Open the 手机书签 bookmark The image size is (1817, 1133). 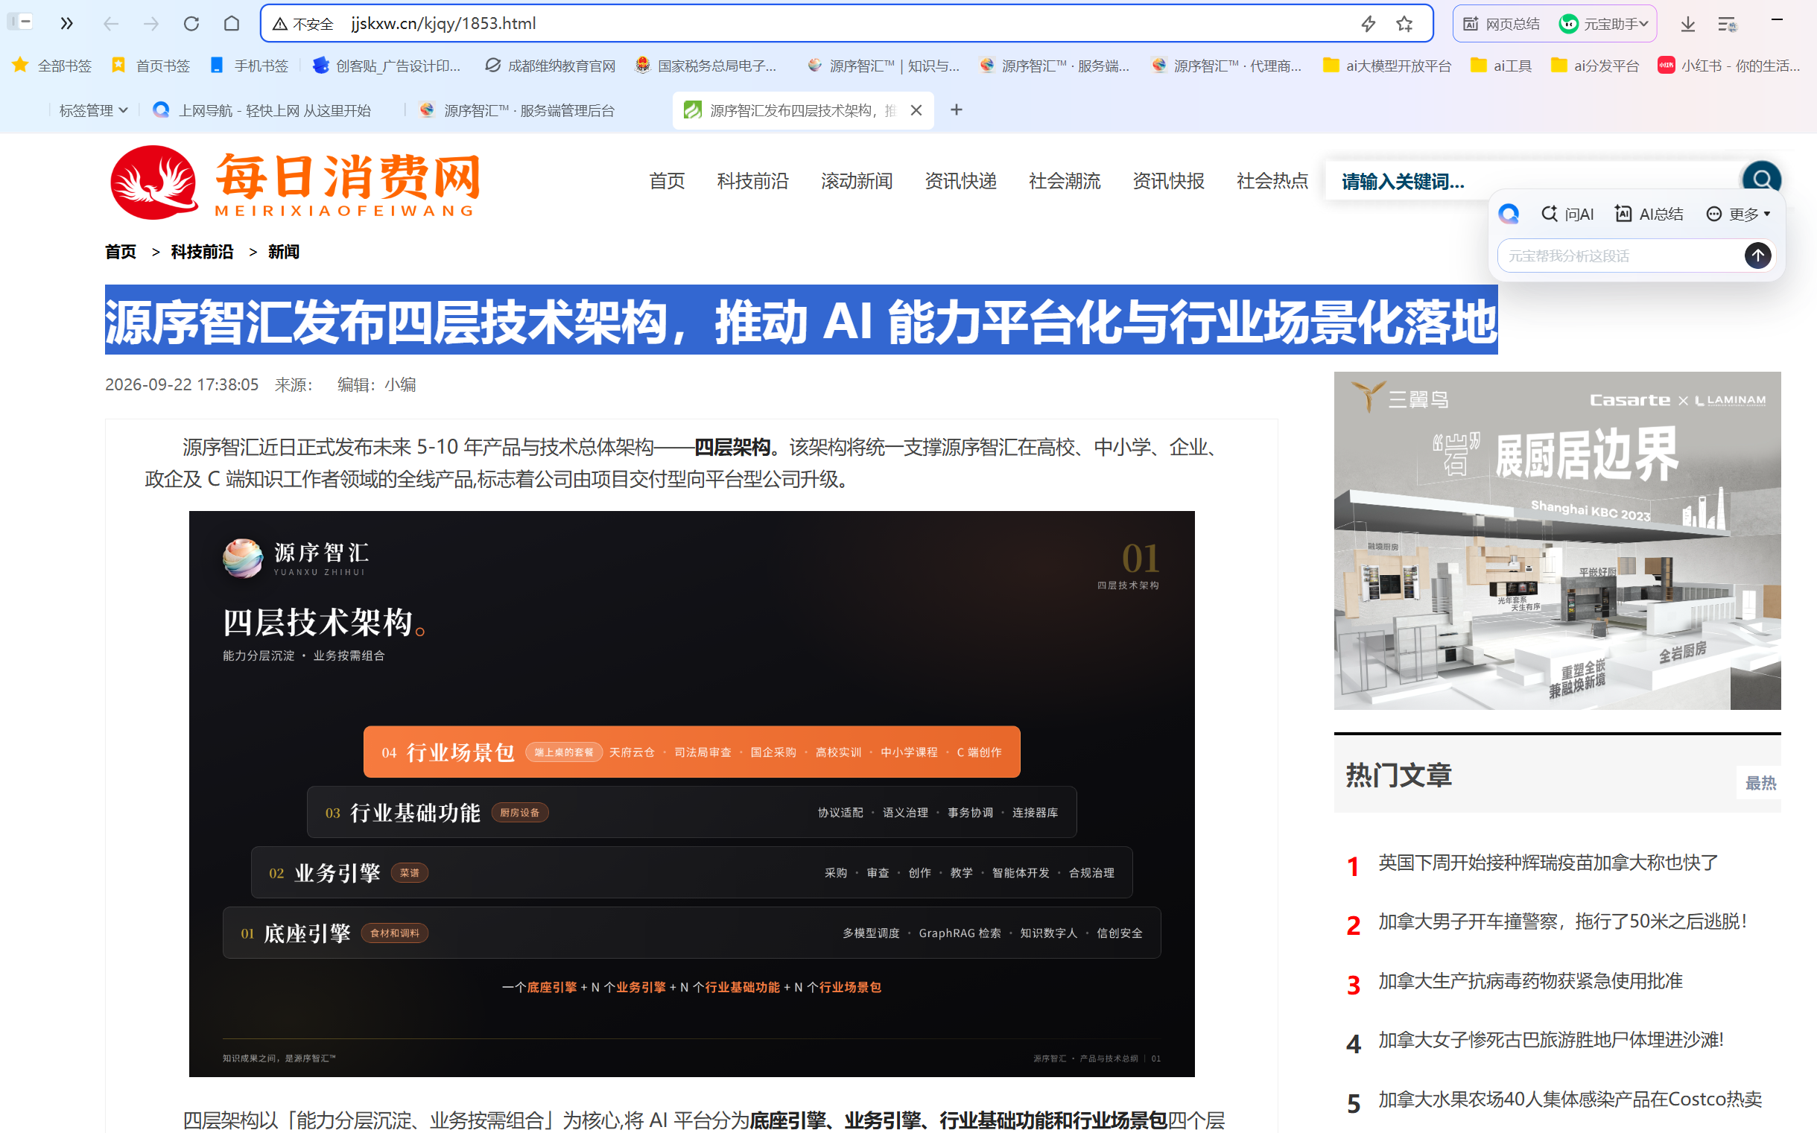[249, 66]
